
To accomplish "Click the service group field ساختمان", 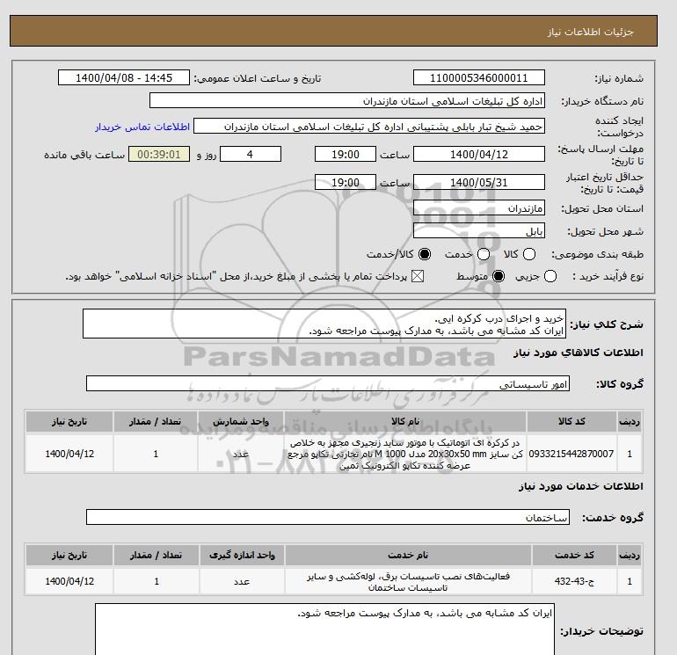I will [328, 517].
